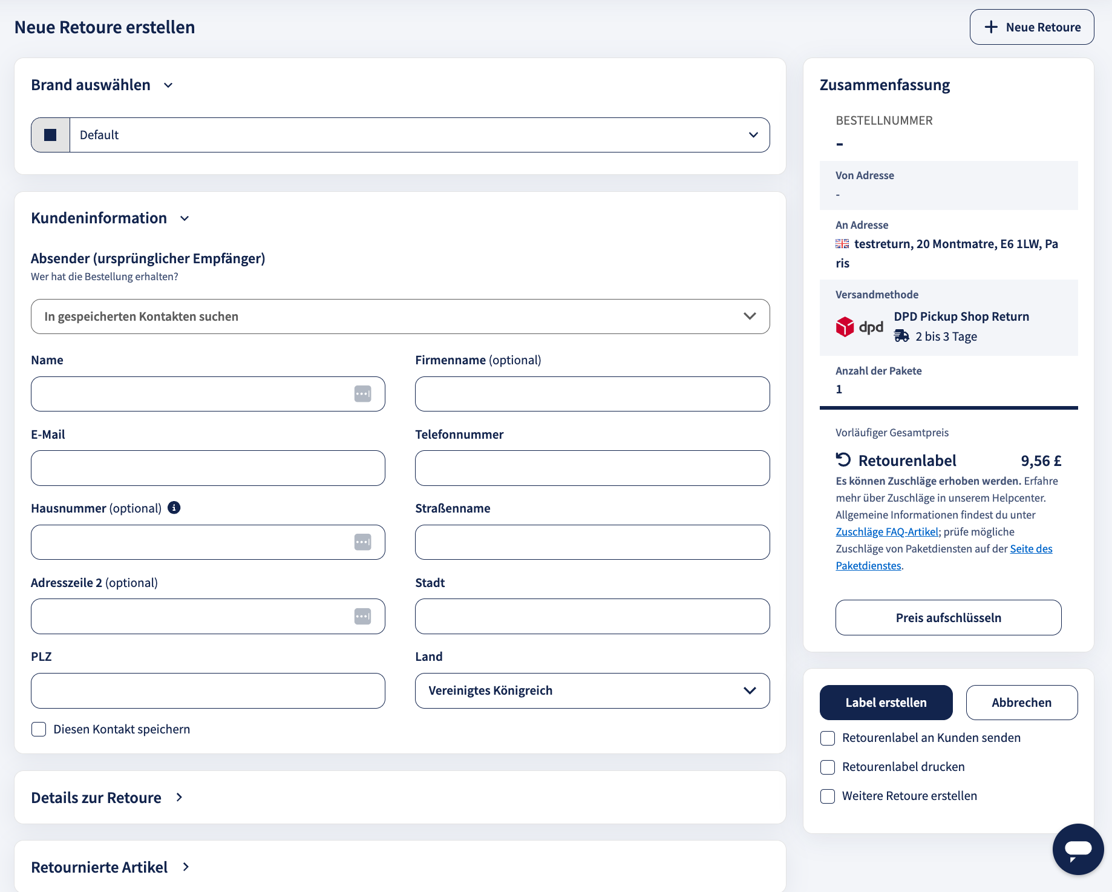
Task: Focus the Firmenname input field
Action: [x=592, y=394]
